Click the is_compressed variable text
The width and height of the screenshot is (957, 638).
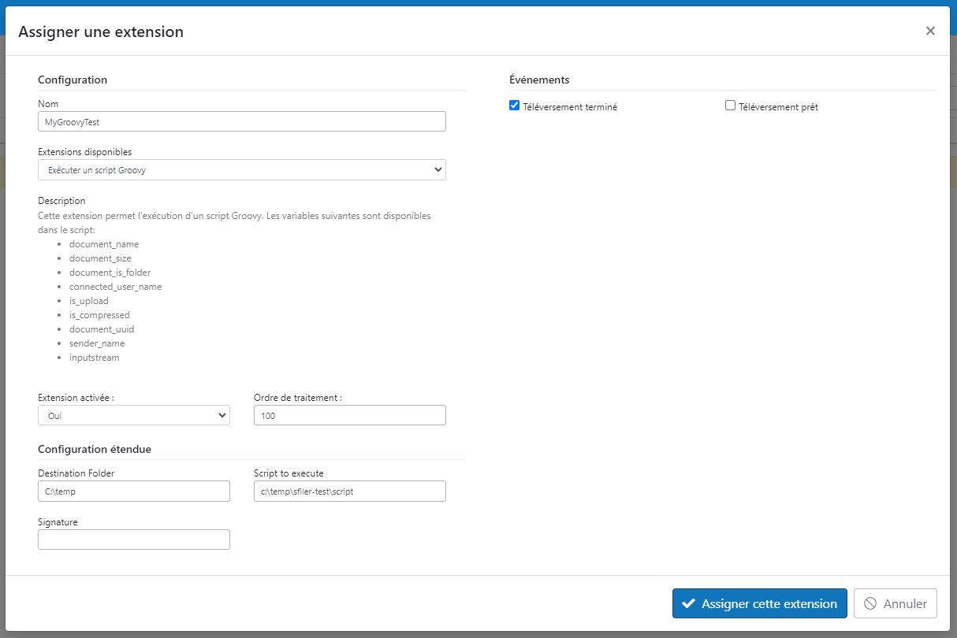[x=99, y=315]
